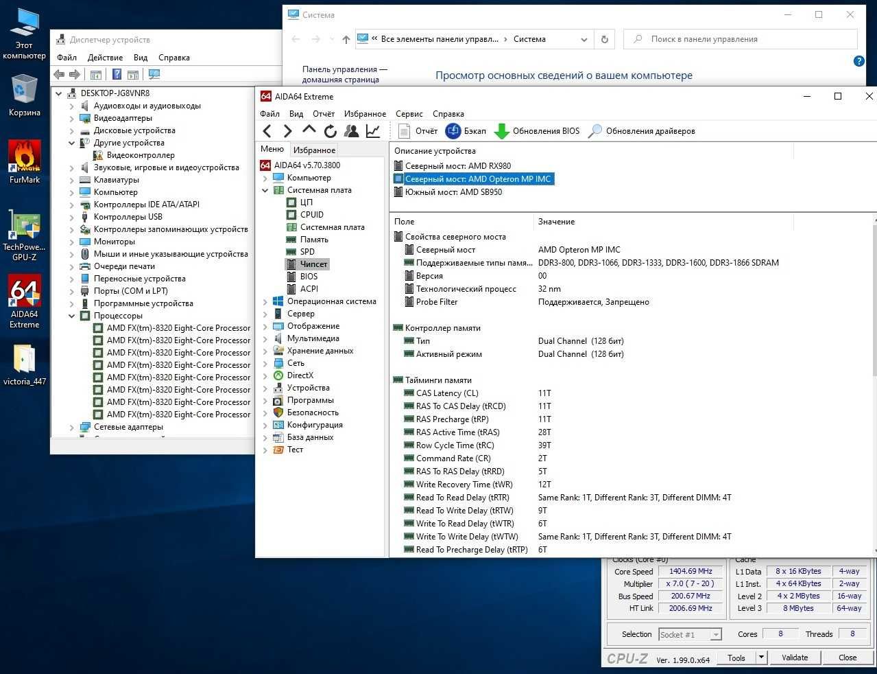Refresh the AIDA64 page
Image resolution: width=877 pixels, height=674 pixels.
point(331,131)
